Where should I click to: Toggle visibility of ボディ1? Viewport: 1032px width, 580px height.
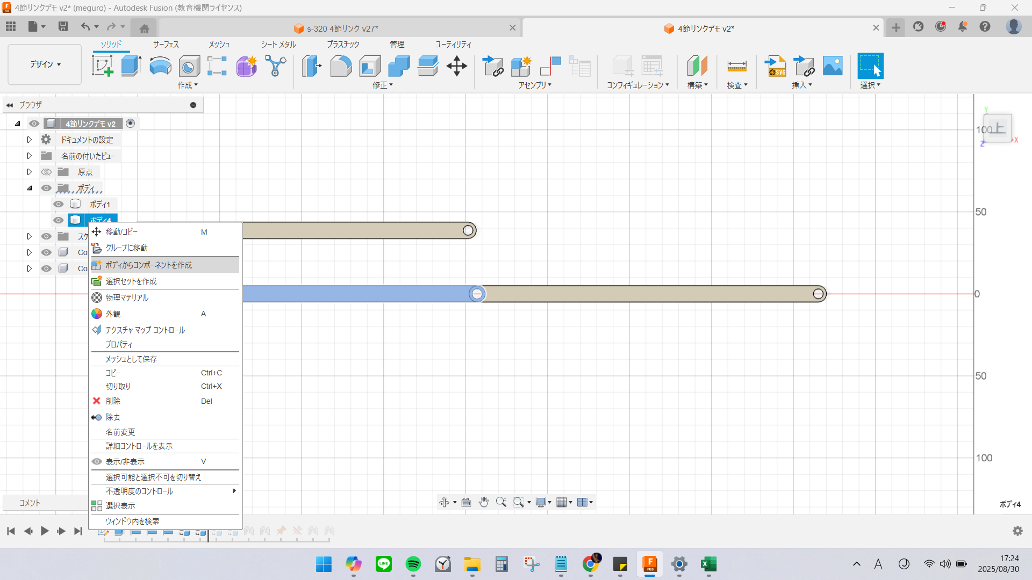(59, 204)
